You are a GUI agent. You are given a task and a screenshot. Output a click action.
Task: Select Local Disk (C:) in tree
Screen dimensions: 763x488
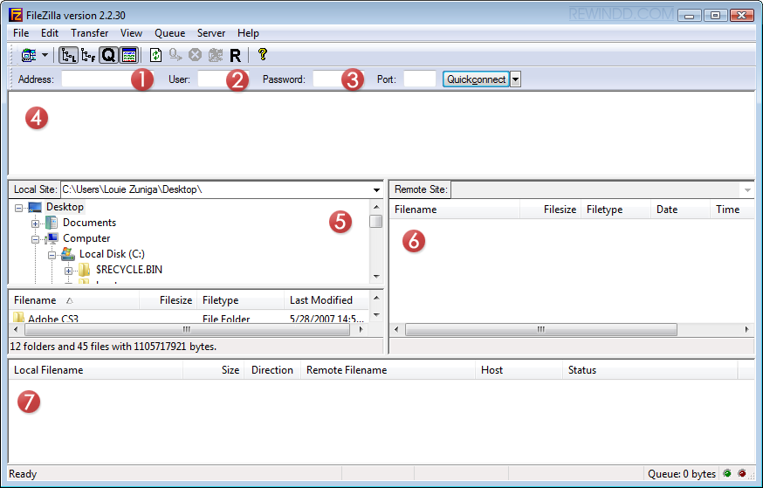tap(112, 254)
